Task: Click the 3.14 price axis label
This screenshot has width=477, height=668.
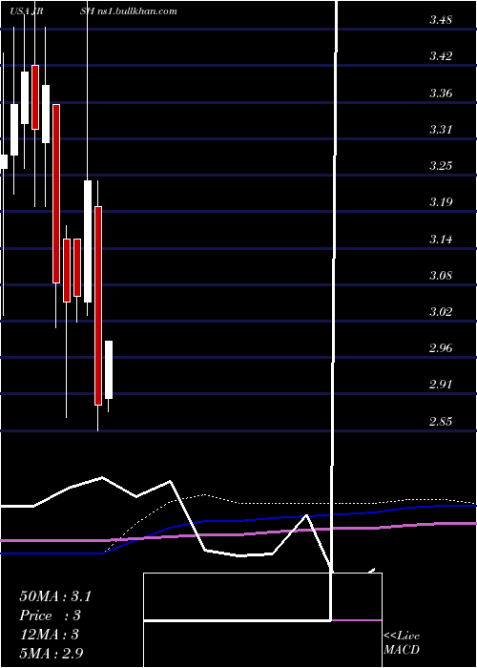Action: point(441,239)
